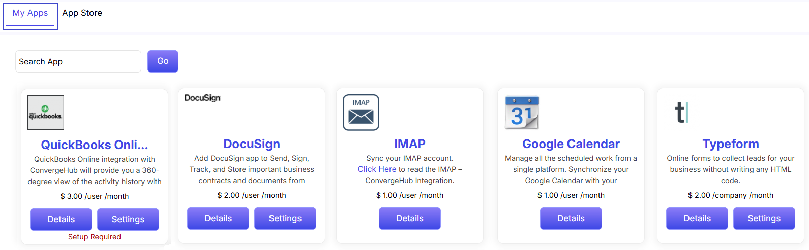
Task: Open the IMAP title link
Action: 410,144
